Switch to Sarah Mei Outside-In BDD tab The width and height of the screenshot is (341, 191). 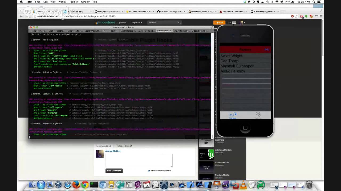140,12
